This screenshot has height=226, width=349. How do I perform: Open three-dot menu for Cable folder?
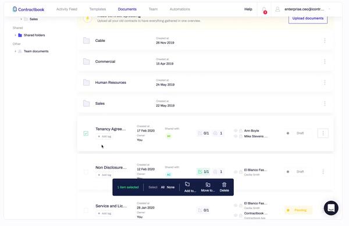[x=325, y=41]
